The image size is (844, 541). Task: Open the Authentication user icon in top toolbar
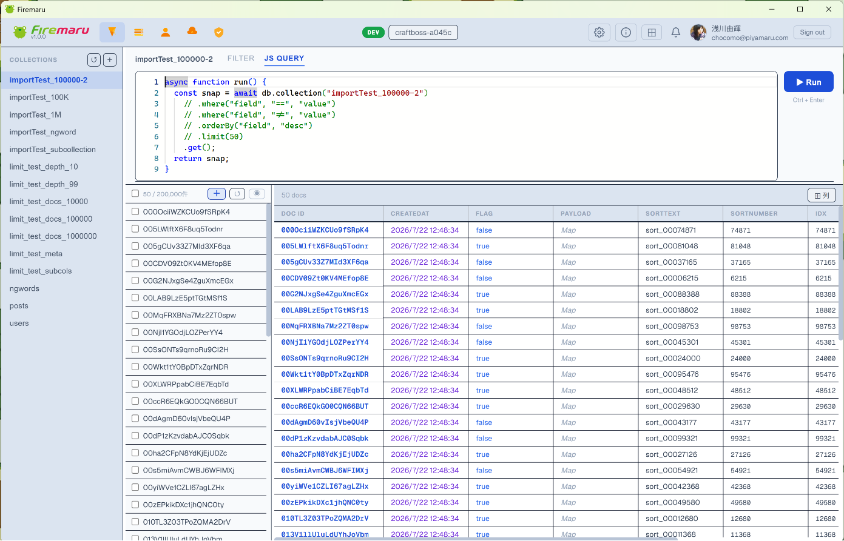click(166, 32)
